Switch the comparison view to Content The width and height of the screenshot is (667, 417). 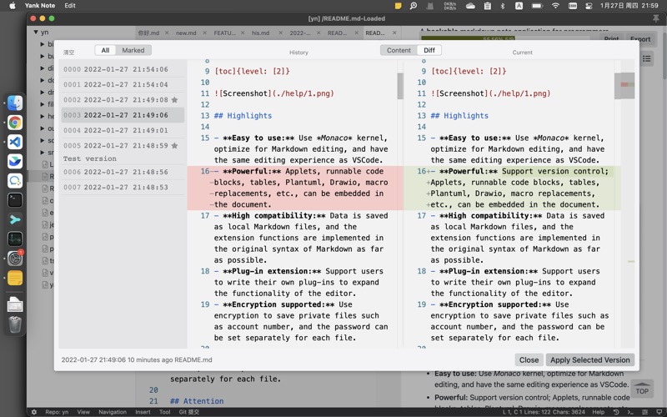(x=399, y=50)
